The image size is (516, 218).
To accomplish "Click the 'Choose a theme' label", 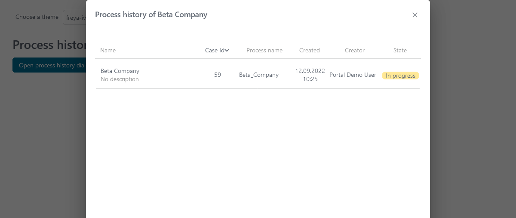I will point(37,17).
